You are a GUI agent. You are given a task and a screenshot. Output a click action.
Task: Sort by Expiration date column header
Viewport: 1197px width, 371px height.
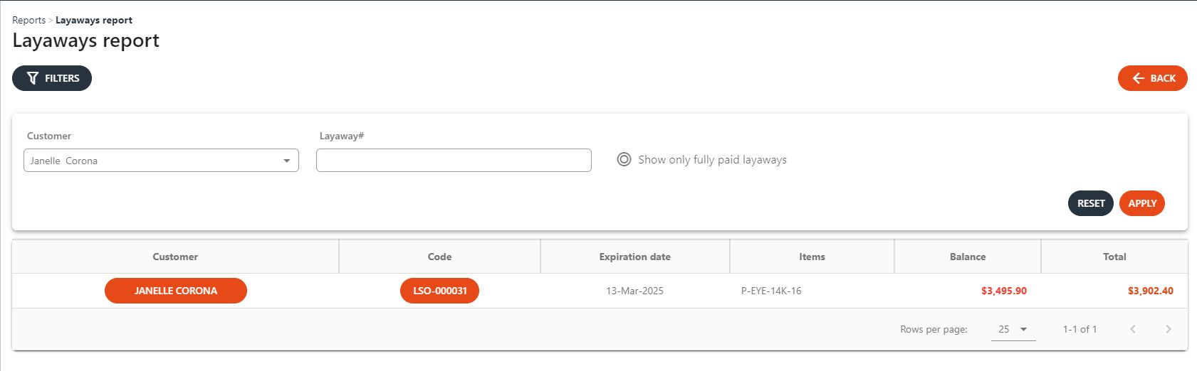pos(634,257)
